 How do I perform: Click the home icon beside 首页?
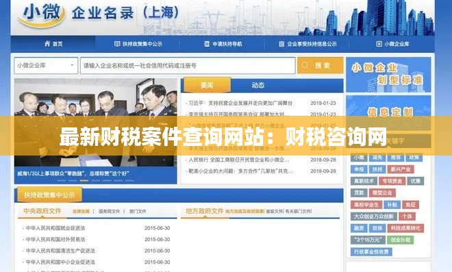(47, 44)
